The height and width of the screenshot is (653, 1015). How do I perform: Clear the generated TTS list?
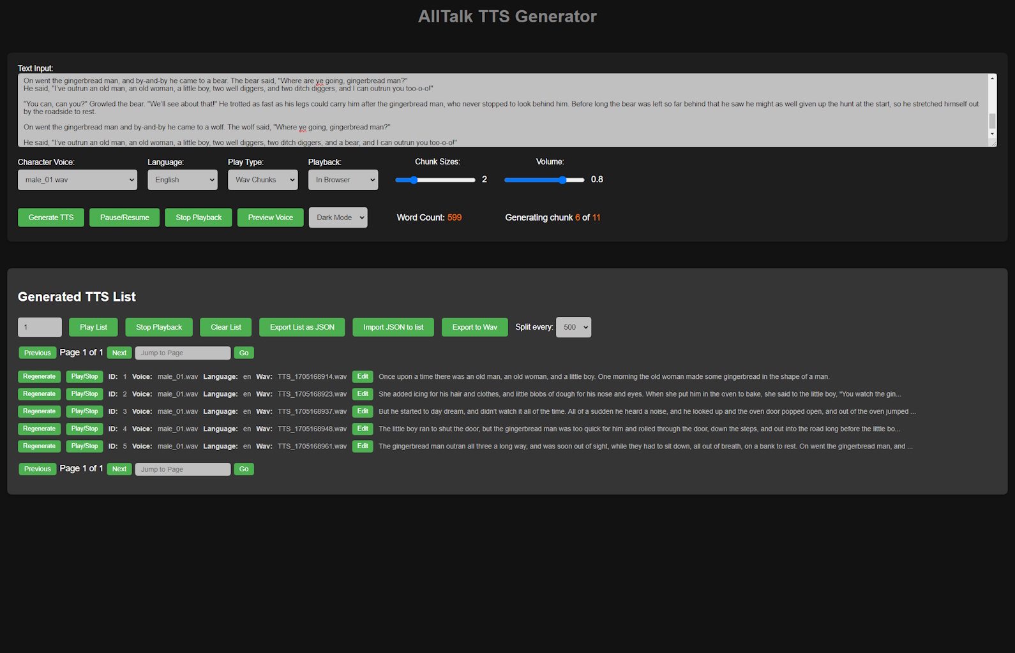(226, 327)
